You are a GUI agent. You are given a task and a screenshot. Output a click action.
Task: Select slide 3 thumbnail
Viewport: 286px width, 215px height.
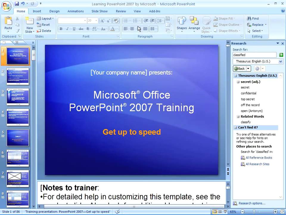(x=18, y=97)
